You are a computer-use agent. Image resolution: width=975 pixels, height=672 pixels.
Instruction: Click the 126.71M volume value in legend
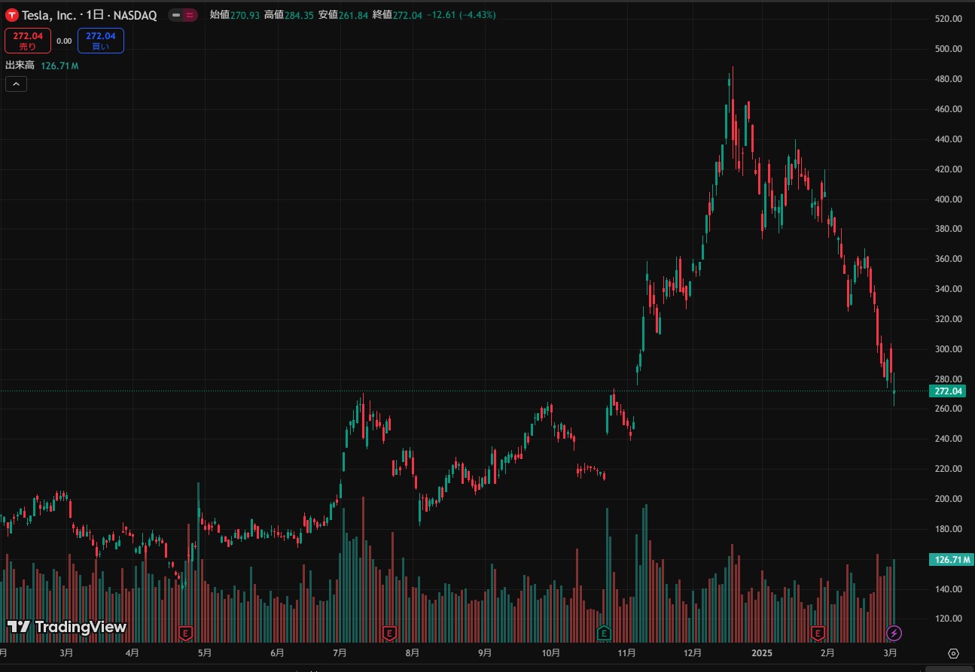pos(59,66)
